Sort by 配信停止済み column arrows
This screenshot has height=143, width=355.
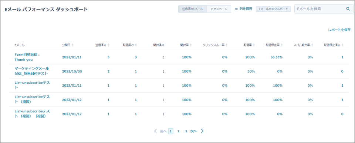[x=342, y=45]
